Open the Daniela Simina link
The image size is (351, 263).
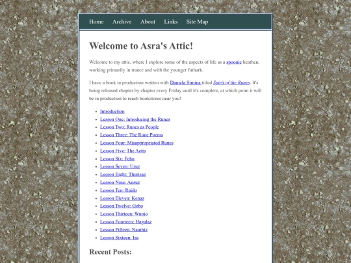[185, 82]
